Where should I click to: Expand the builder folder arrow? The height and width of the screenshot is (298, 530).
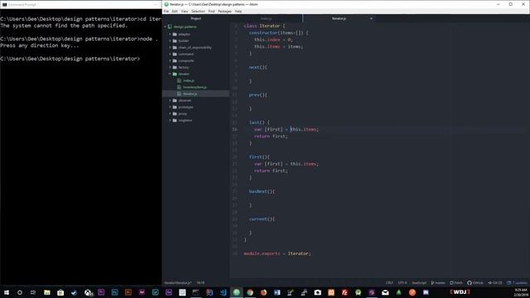coord(170,41)
